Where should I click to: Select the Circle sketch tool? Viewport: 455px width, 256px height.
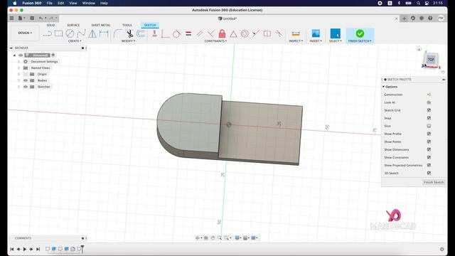coord(70,33)
